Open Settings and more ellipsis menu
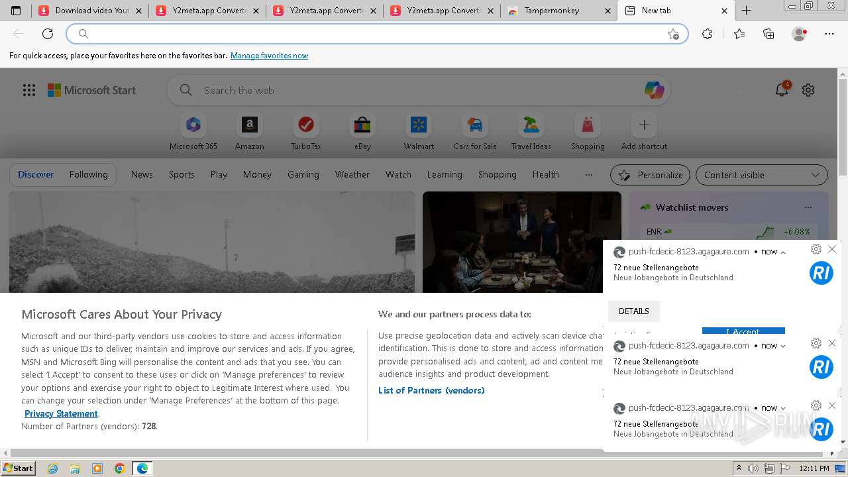The image size is (848, 477). tap(829, 34)
